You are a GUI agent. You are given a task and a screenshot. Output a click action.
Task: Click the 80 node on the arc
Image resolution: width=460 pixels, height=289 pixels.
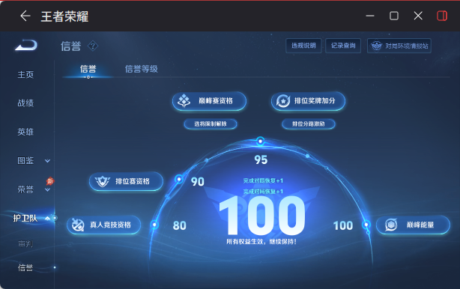[x=154, y=225]
